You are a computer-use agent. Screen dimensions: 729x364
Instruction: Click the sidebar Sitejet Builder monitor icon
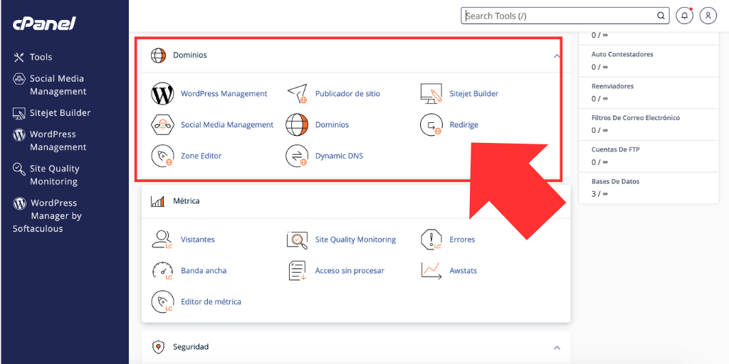pos(19,113)
